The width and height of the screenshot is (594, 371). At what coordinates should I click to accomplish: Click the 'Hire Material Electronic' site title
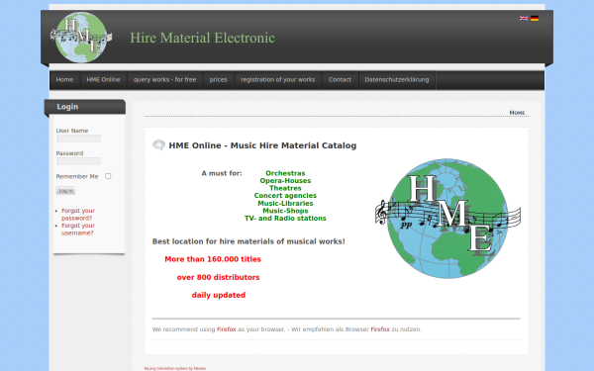[202, 38]
